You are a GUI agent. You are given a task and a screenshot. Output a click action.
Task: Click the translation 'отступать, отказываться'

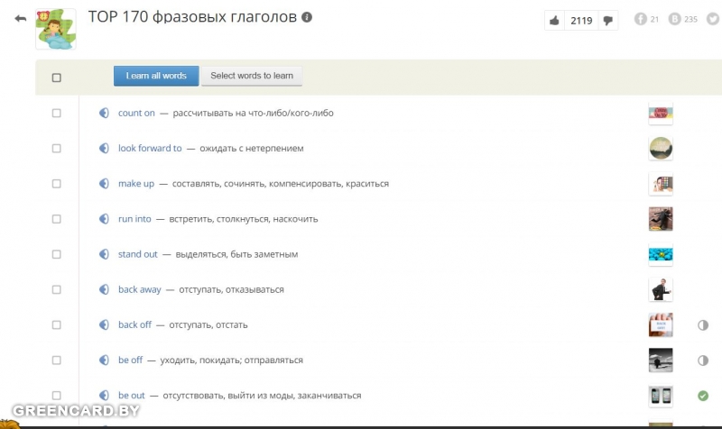[x=231, y=289]
